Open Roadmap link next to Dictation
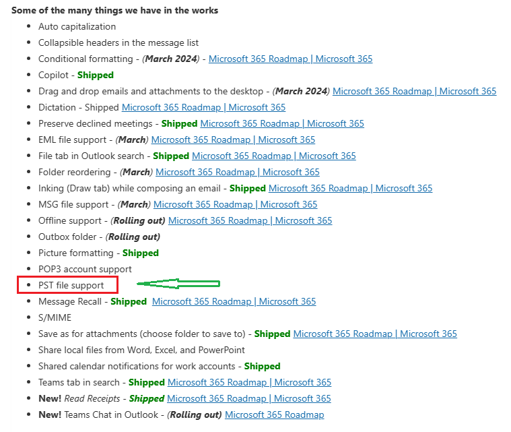The width and height of the screenshot is (511, 432). point(204,108)
